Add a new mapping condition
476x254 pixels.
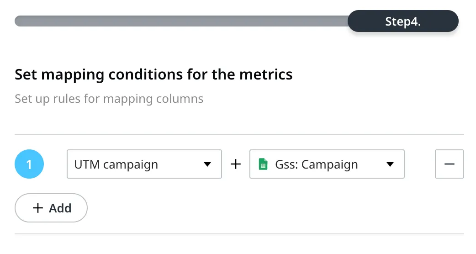[x=51, y=208]
